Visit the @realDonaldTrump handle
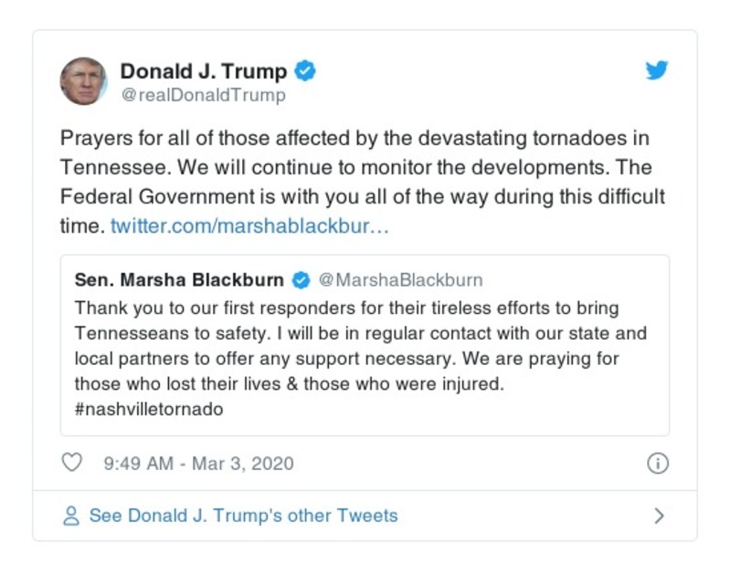This screenshot has width=730, height=575. pyautogui.click(x=203, y=95)
